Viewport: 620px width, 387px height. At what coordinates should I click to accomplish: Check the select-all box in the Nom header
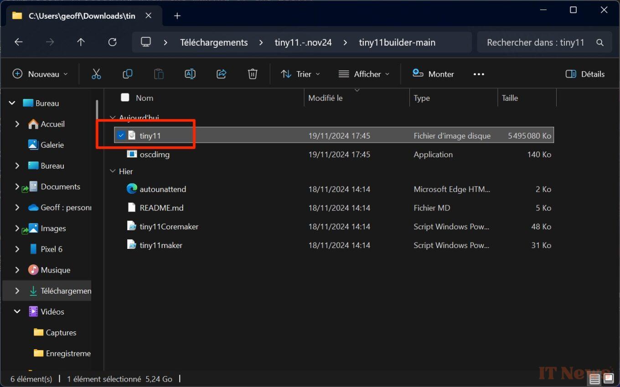[124, 98]
